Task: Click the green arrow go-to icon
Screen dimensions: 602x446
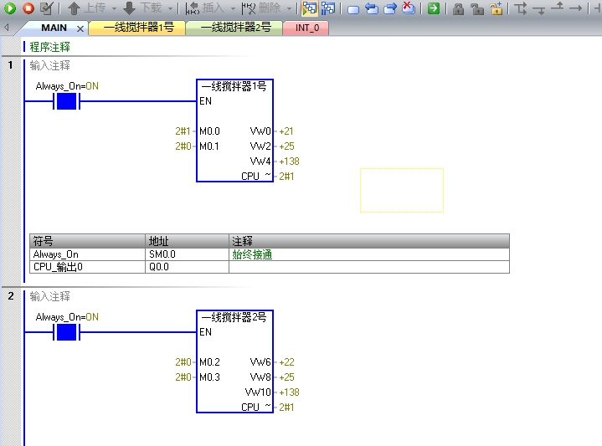Action: [434, 8]
